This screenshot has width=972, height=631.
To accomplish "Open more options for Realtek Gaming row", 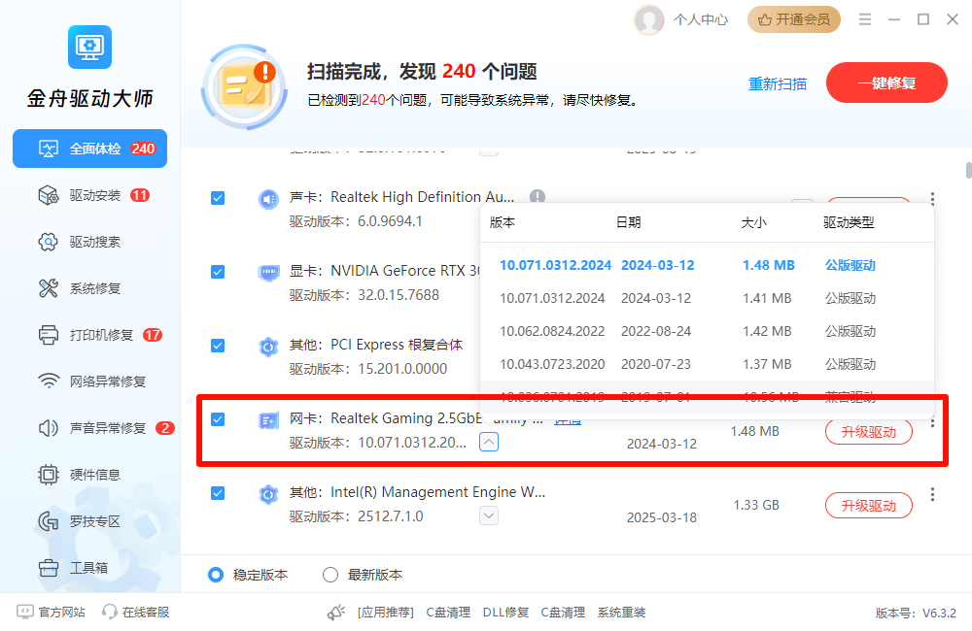I will (932, 423).
